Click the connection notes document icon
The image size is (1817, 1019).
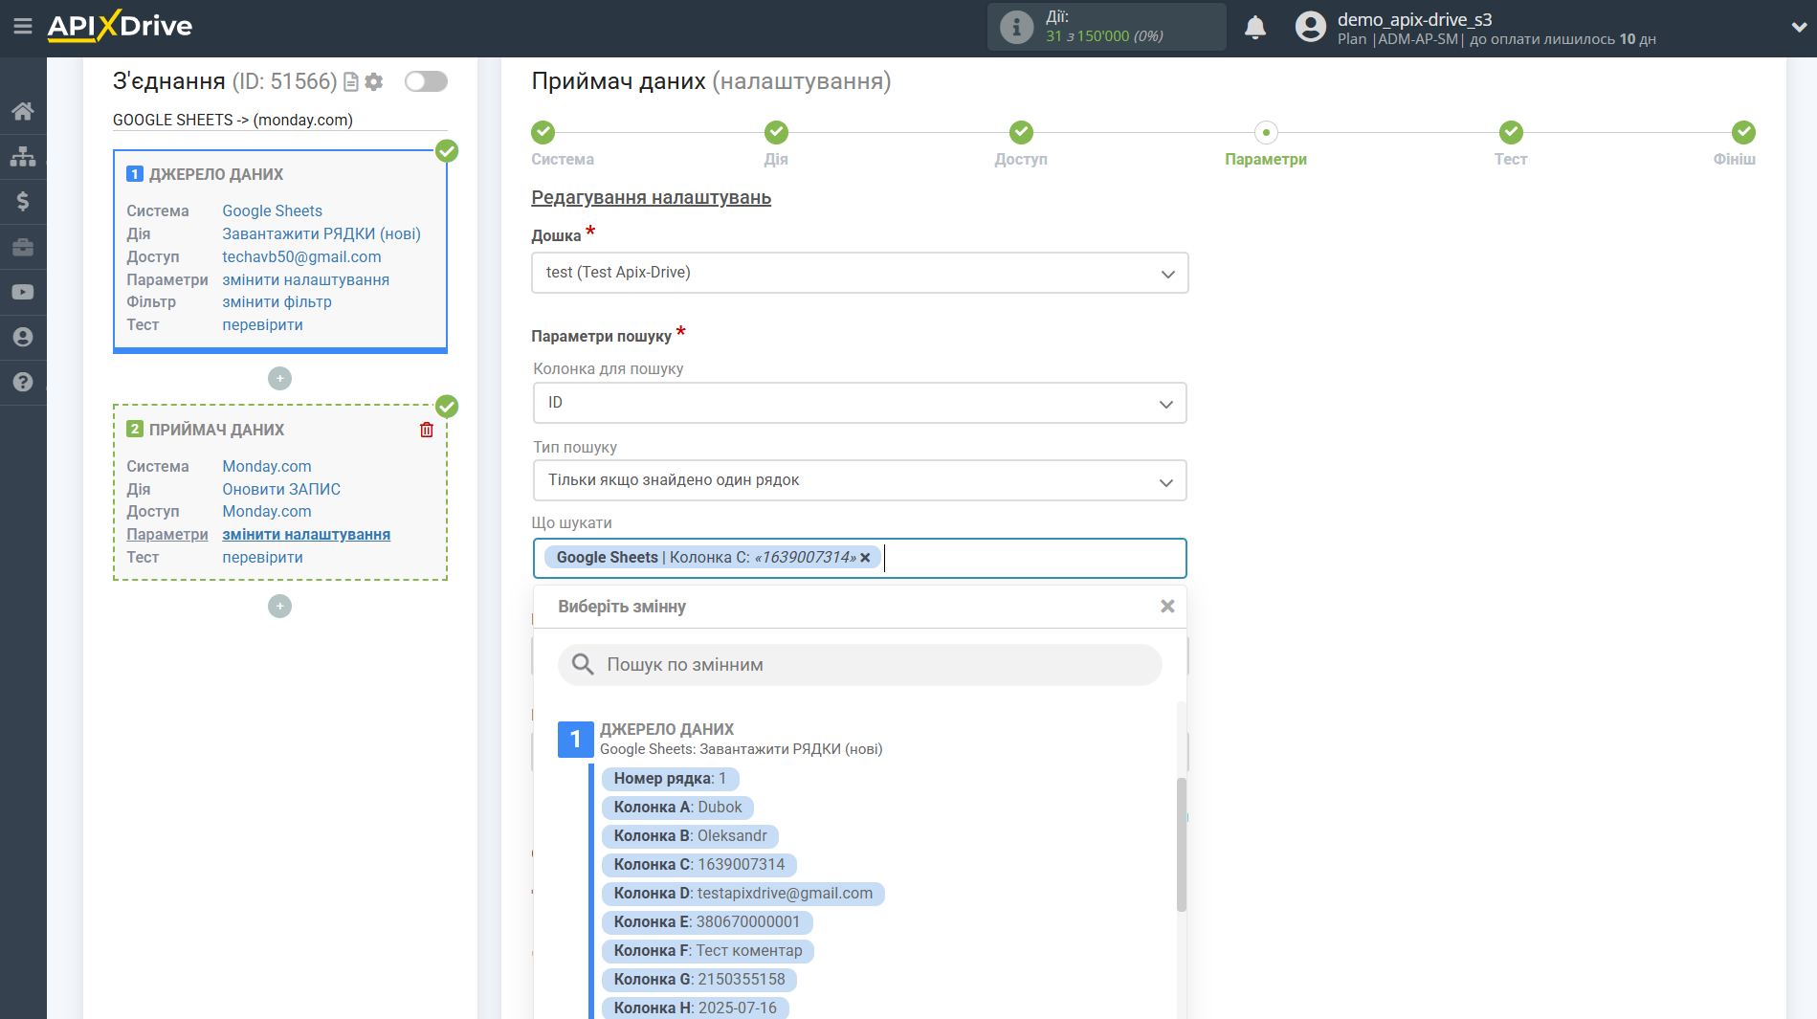click(351, 82)
